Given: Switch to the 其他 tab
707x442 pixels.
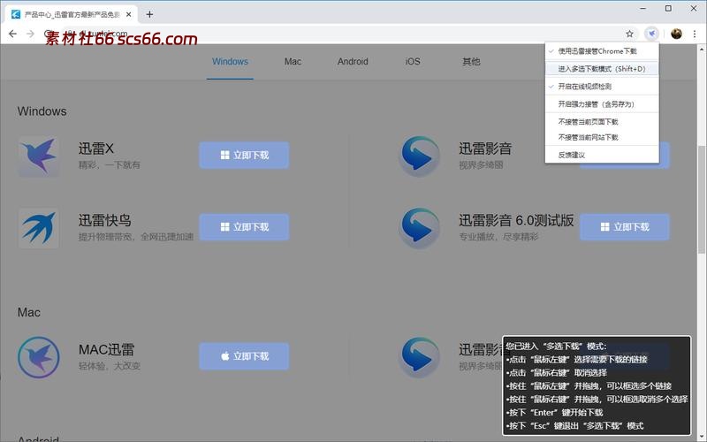Looking at the screenshot, I should point(471,61).
